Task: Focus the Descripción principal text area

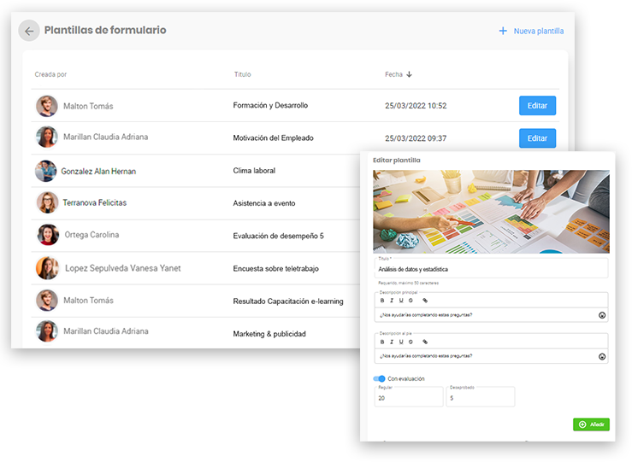Action: [487, 315]
